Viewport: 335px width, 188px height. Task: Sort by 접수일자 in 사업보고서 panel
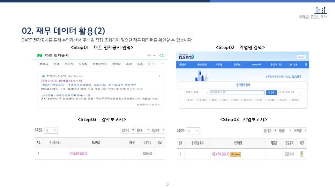(270, 131)
